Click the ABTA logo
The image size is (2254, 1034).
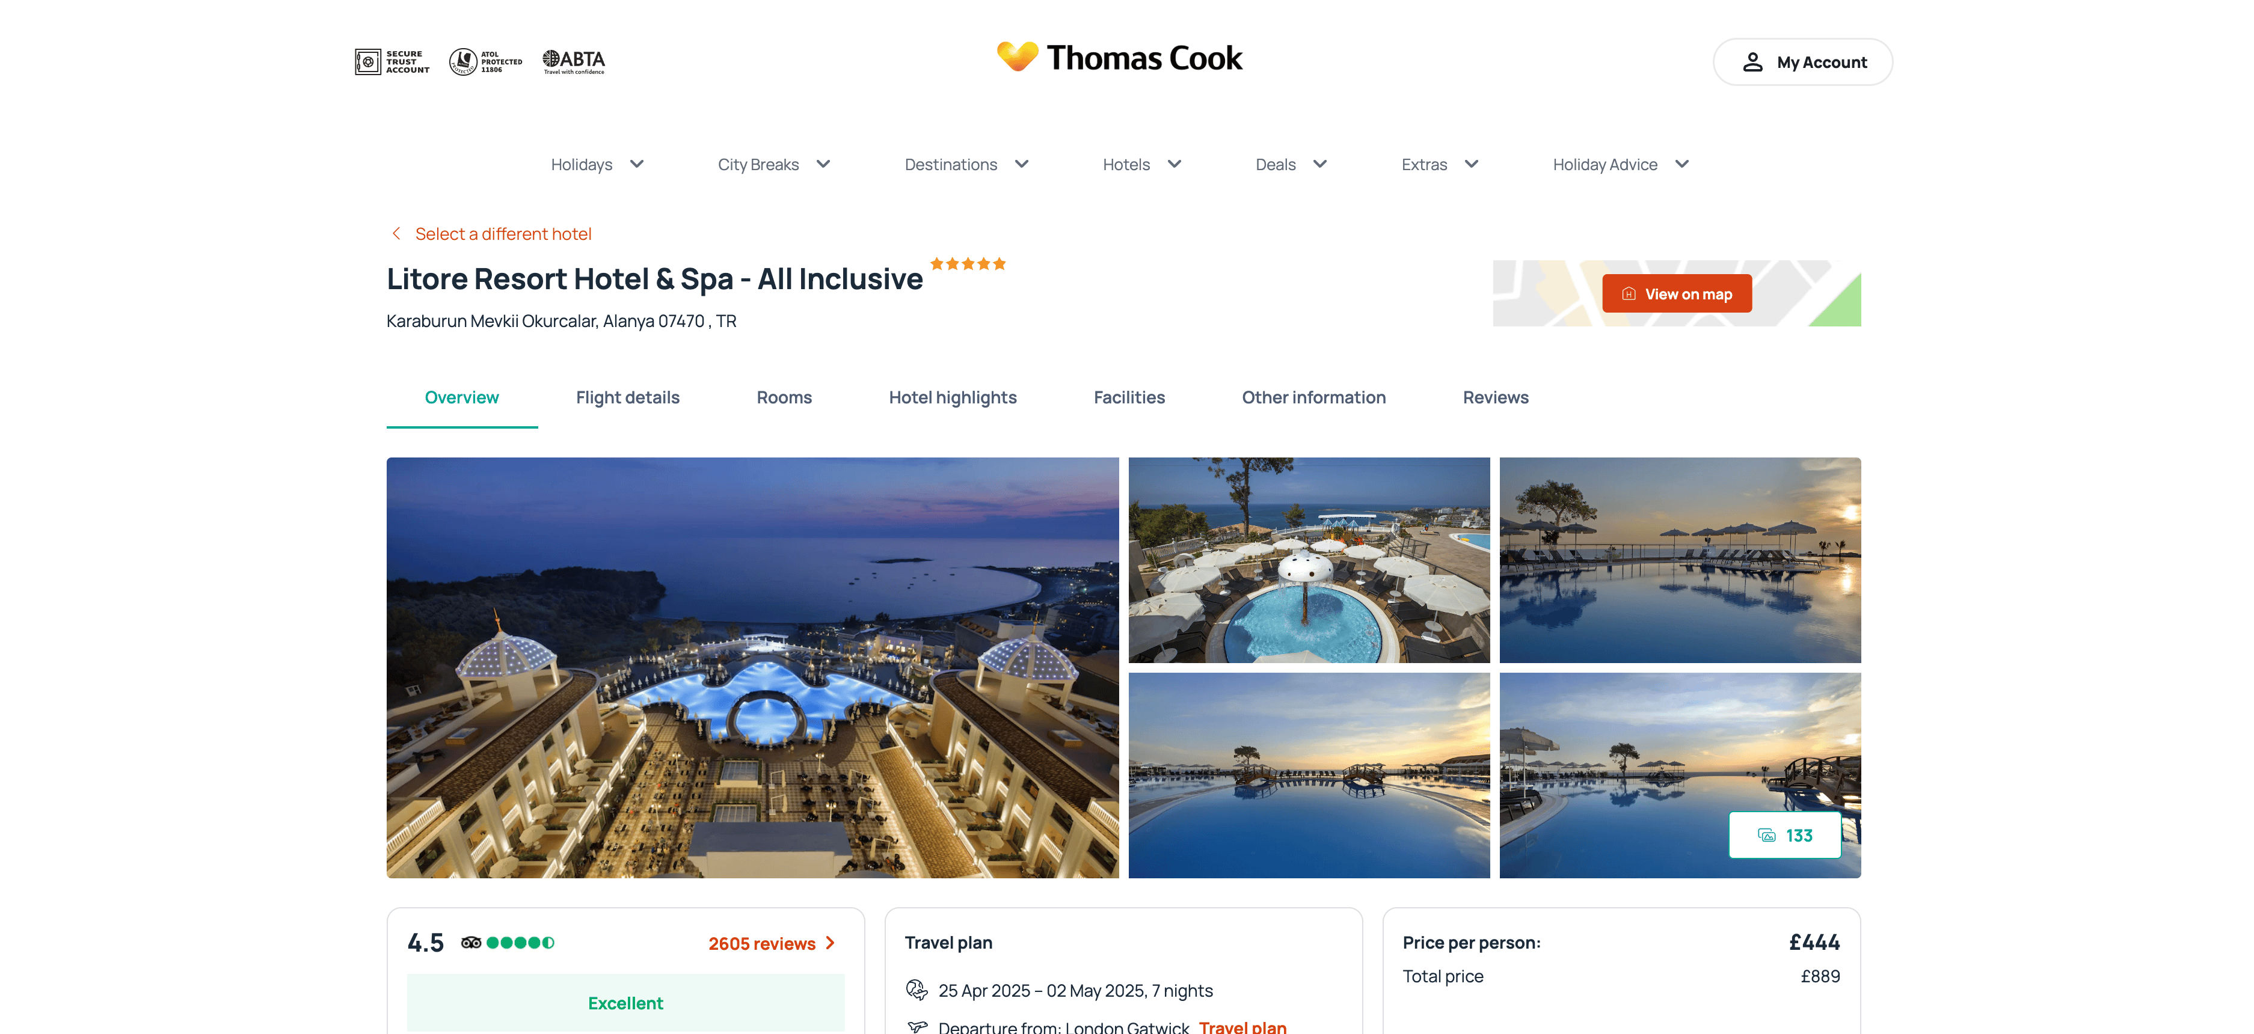click(574, 61)
